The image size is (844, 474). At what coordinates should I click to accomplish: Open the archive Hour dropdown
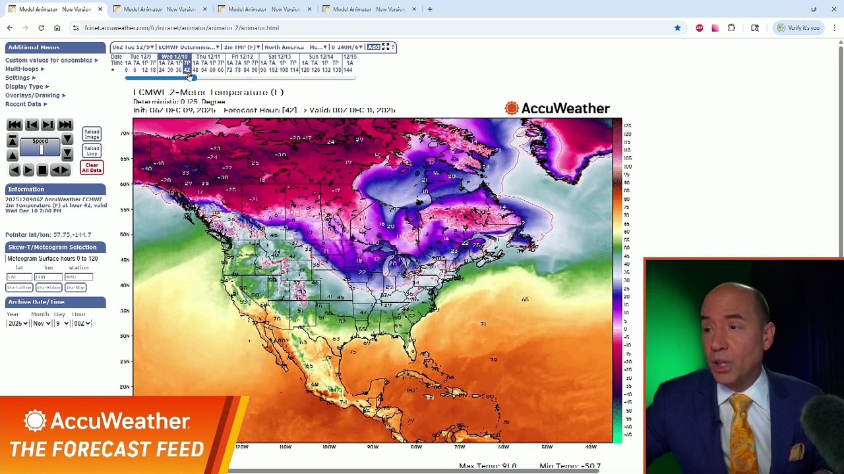(82, 323)
